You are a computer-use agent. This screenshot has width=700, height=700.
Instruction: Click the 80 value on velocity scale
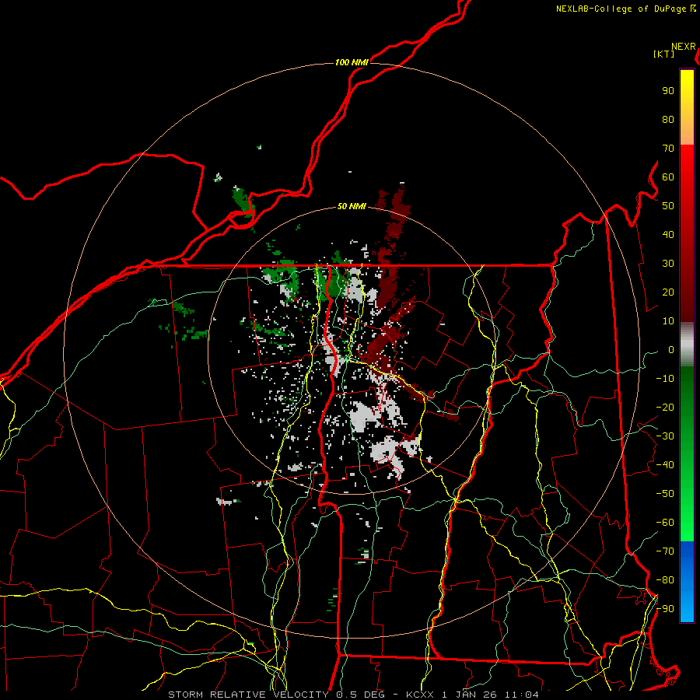pos(668,119)
